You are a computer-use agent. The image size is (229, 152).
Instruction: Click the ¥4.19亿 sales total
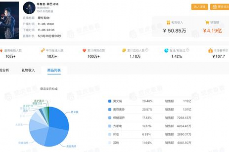213,31
